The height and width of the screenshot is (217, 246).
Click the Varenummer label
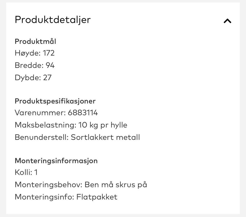(x=40, y=113)
